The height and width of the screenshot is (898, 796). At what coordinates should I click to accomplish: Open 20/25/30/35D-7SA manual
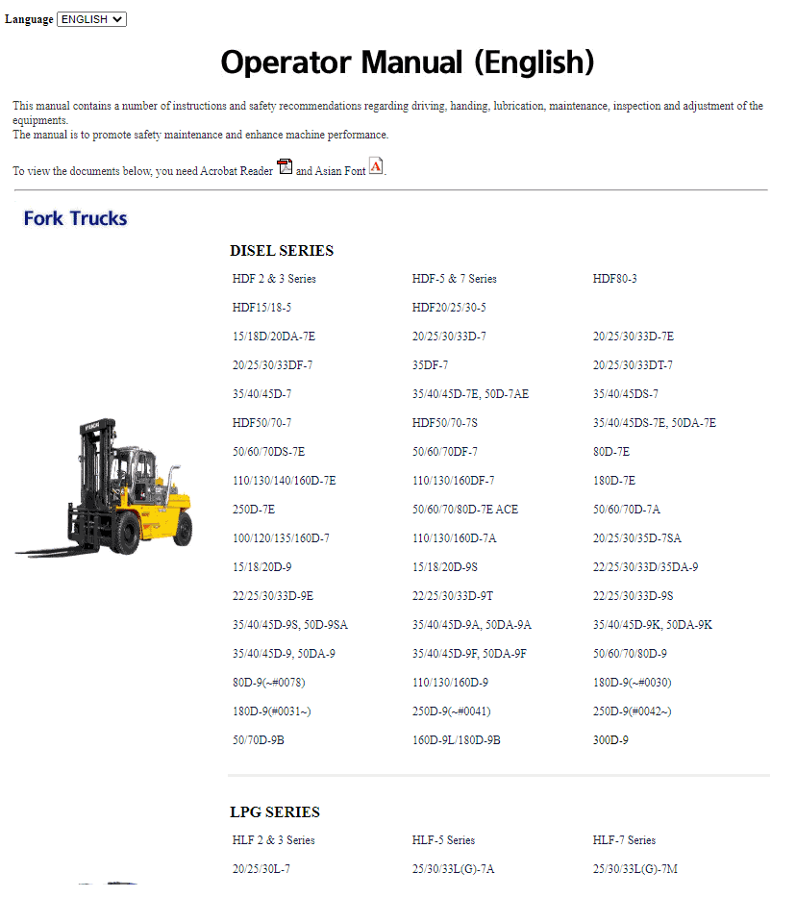(637, 538)
